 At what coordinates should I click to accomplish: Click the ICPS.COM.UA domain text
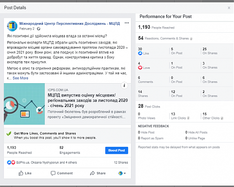click(x=58, y=90)
